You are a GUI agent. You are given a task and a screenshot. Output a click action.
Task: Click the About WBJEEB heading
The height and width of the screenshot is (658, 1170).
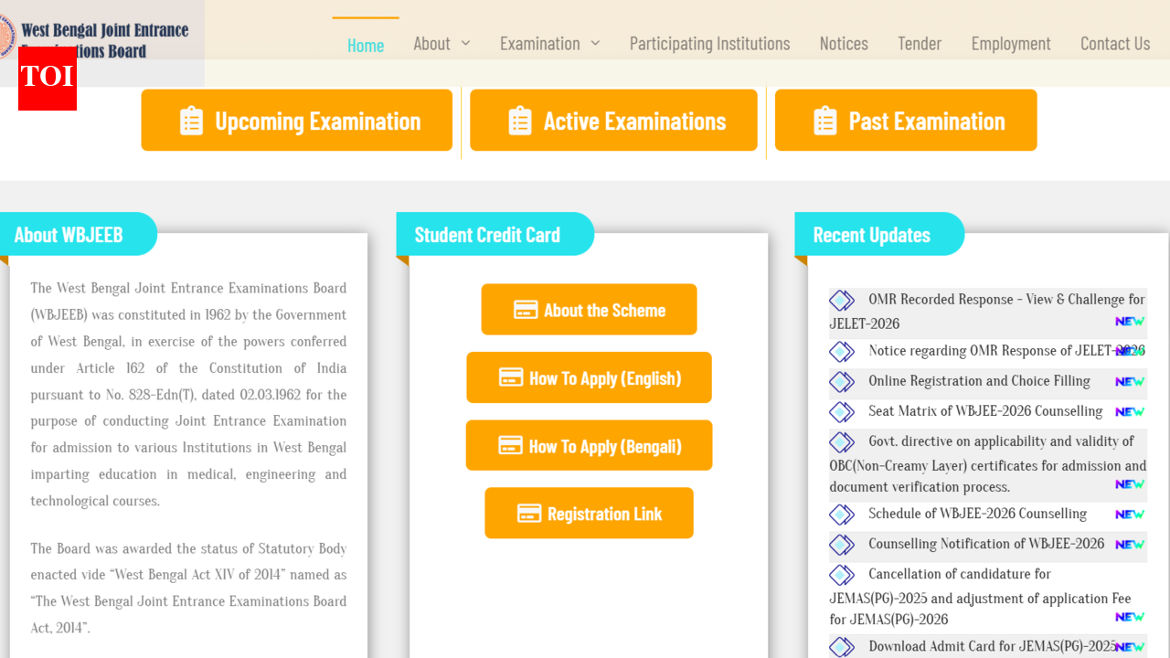[69, 235]
